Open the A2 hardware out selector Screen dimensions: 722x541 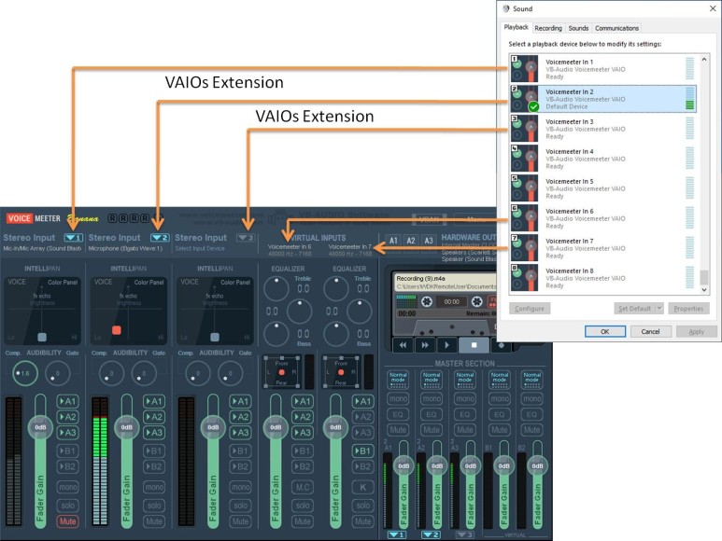tap(411, 241)
